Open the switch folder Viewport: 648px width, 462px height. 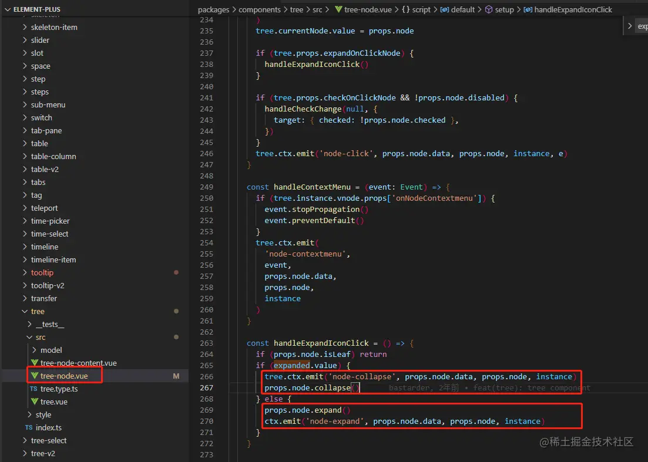[41, 117]
